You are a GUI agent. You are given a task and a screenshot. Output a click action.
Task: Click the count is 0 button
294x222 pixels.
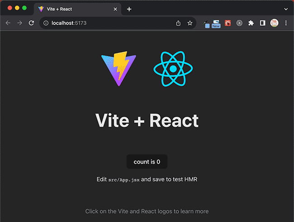coord(147,161)
